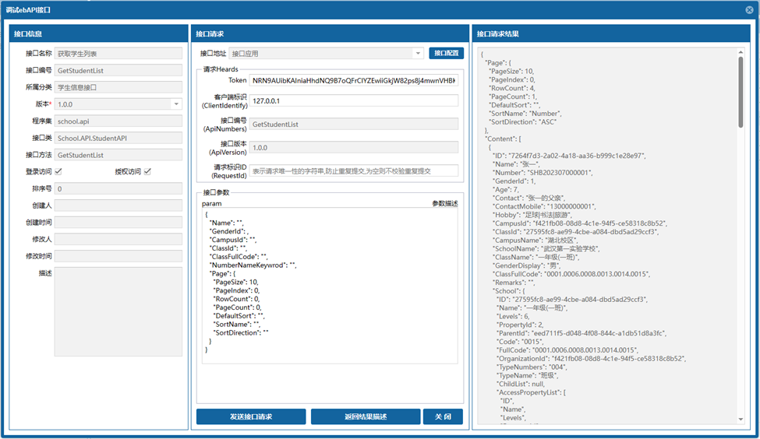Click the 创建时间 field
The image size is (760, 439).
(x=118, y=222)
